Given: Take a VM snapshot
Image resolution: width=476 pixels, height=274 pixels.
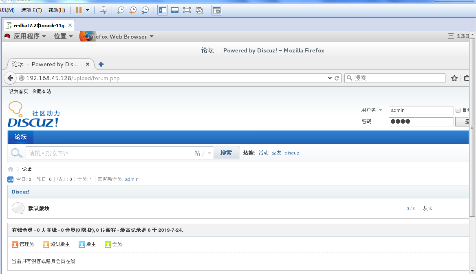Looking at the screenshot, I should (x=121, y=10).
